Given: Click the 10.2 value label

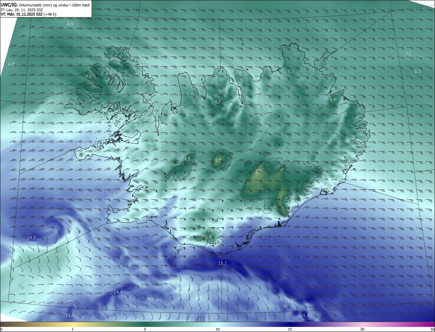Looking at the screenshot, I should [x=172, y=281].
